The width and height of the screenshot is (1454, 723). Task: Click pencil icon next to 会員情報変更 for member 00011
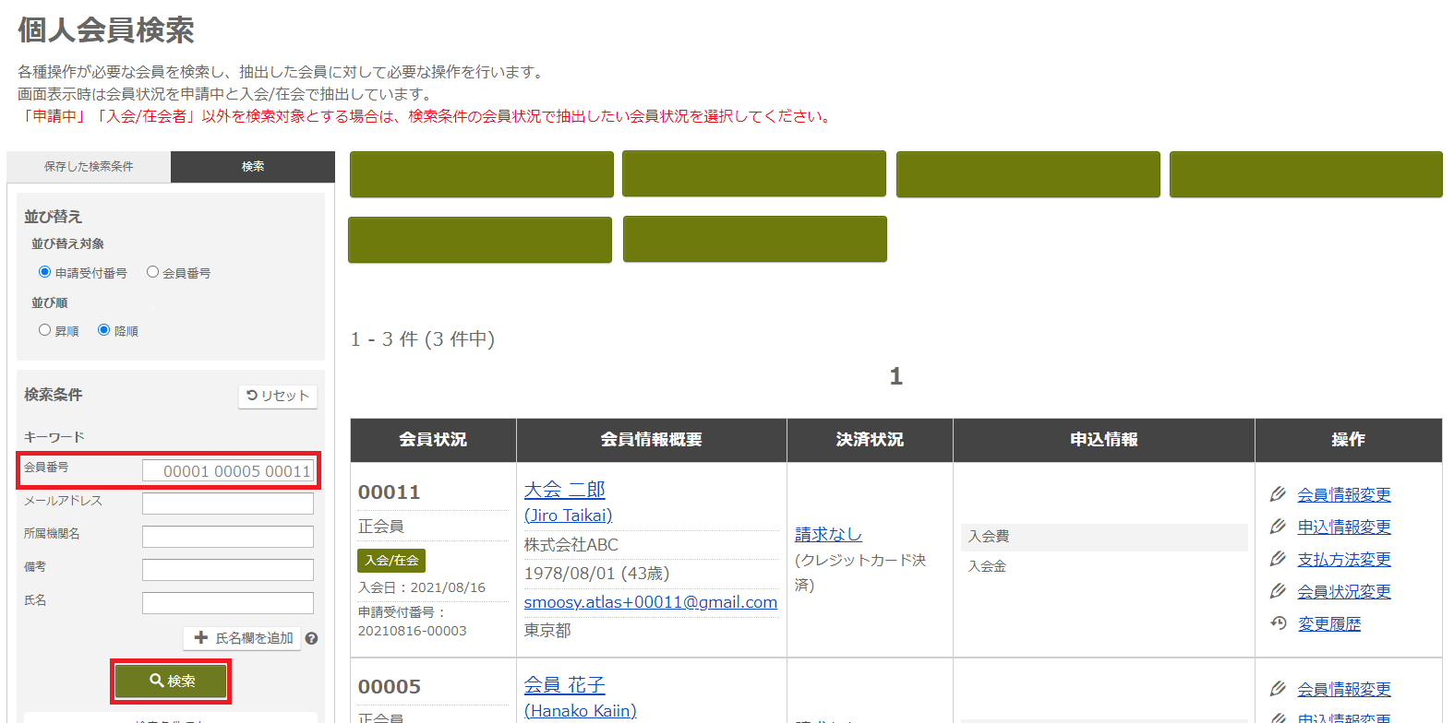pos(1278,494)
